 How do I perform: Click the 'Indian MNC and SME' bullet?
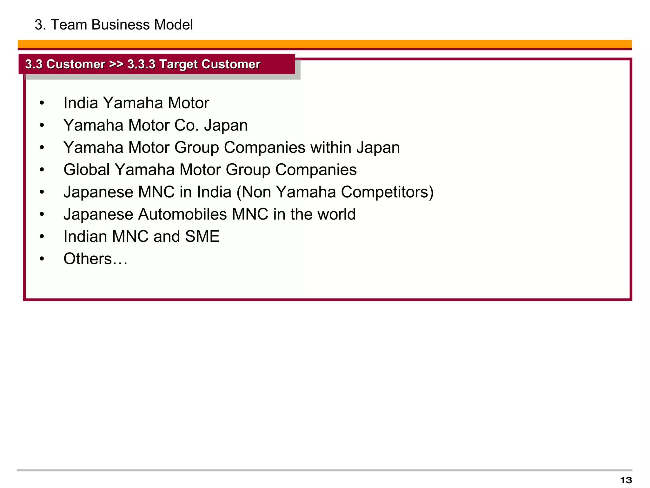coord(142,236)
